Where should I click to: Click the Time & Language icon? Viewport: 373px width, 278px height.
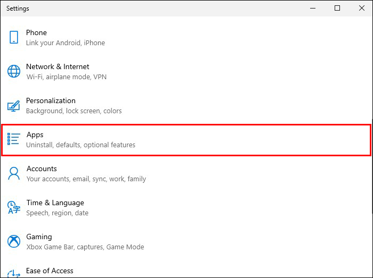(14, 207)
